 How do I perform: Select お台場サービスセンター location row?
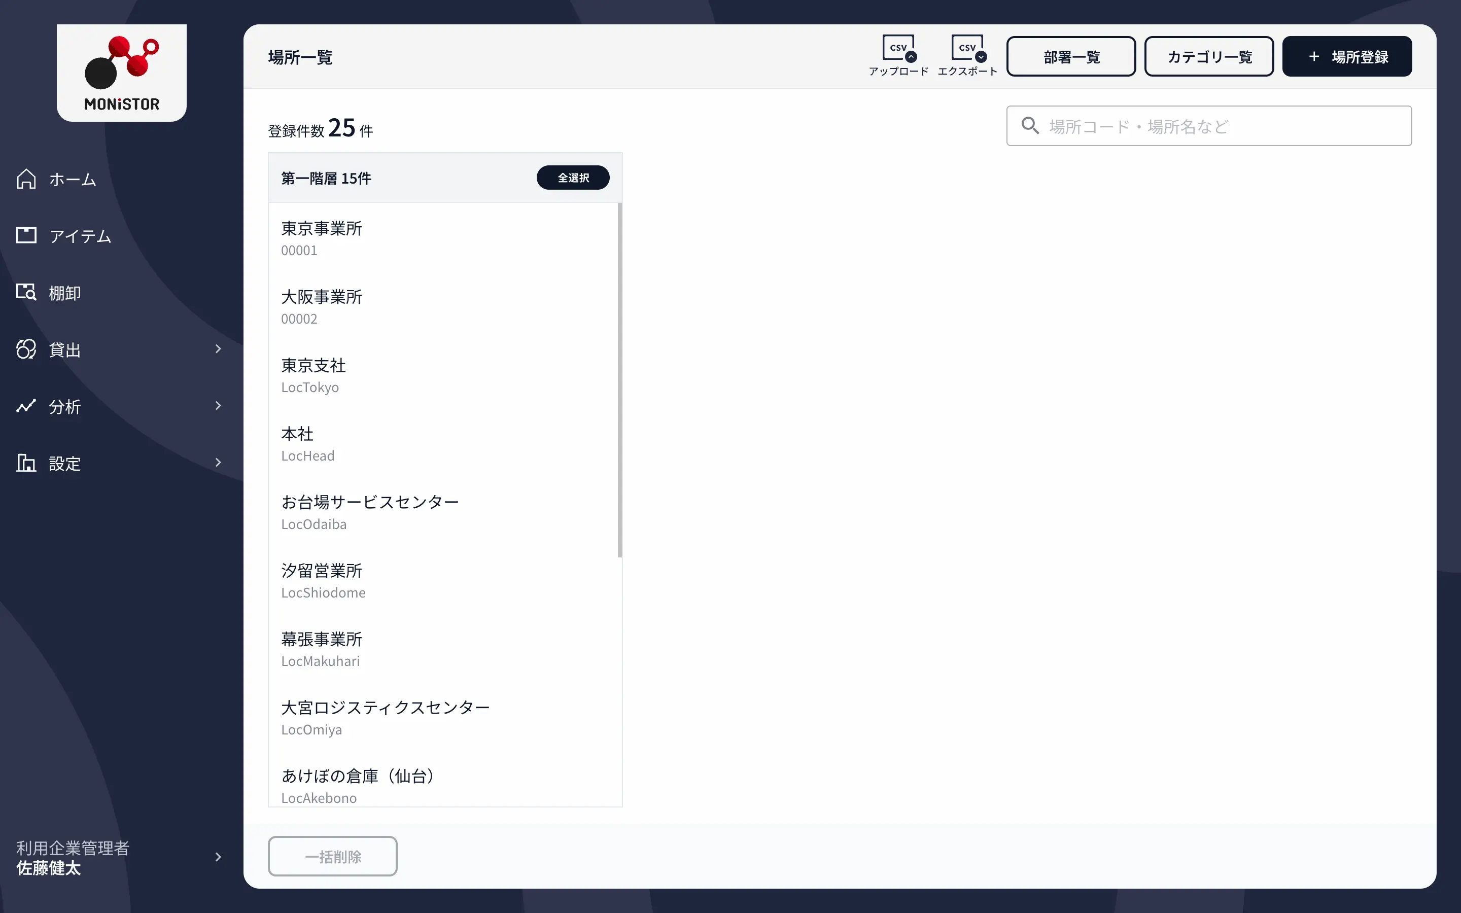point(443,511)
